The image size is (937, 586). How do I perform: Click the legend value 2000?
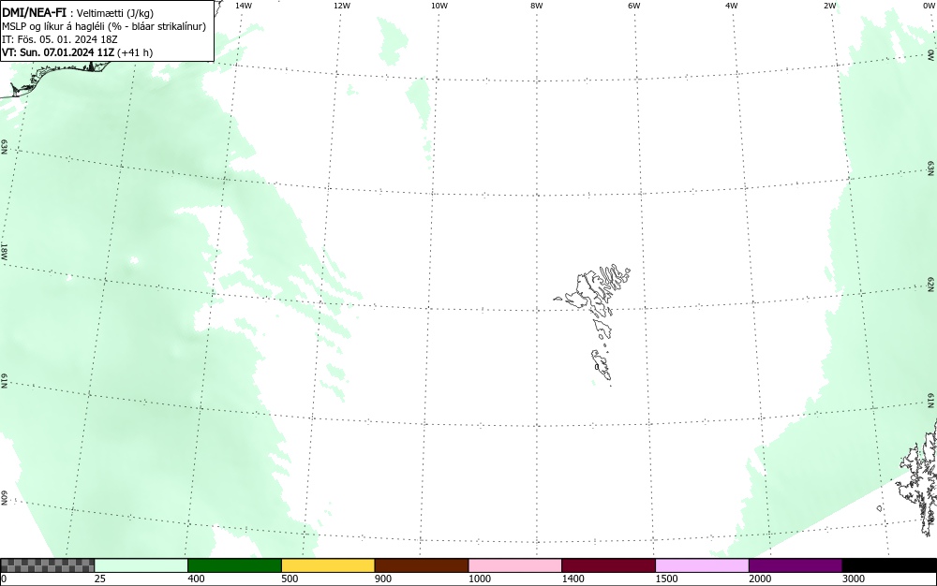(760, 579)
